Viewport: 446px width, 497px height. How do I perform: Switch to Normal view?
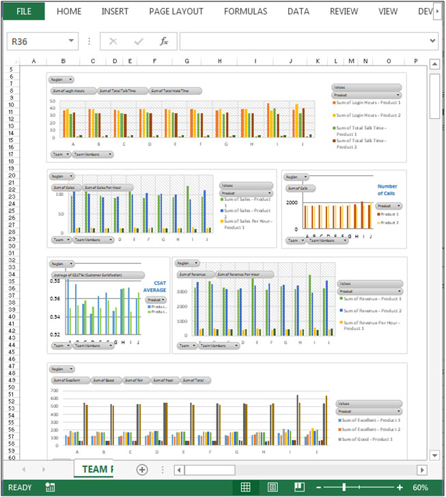245,487
